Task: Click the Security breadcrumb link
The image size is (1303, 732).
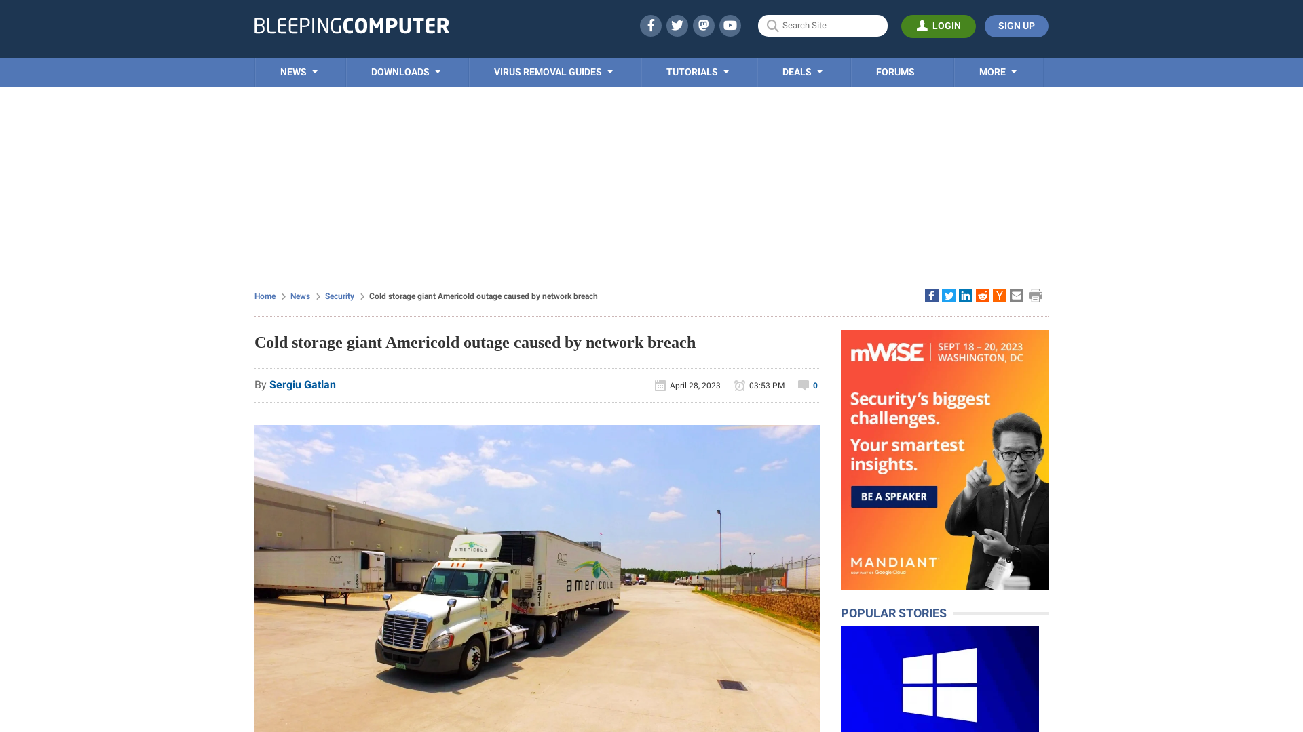Action: tap(339, 296)
